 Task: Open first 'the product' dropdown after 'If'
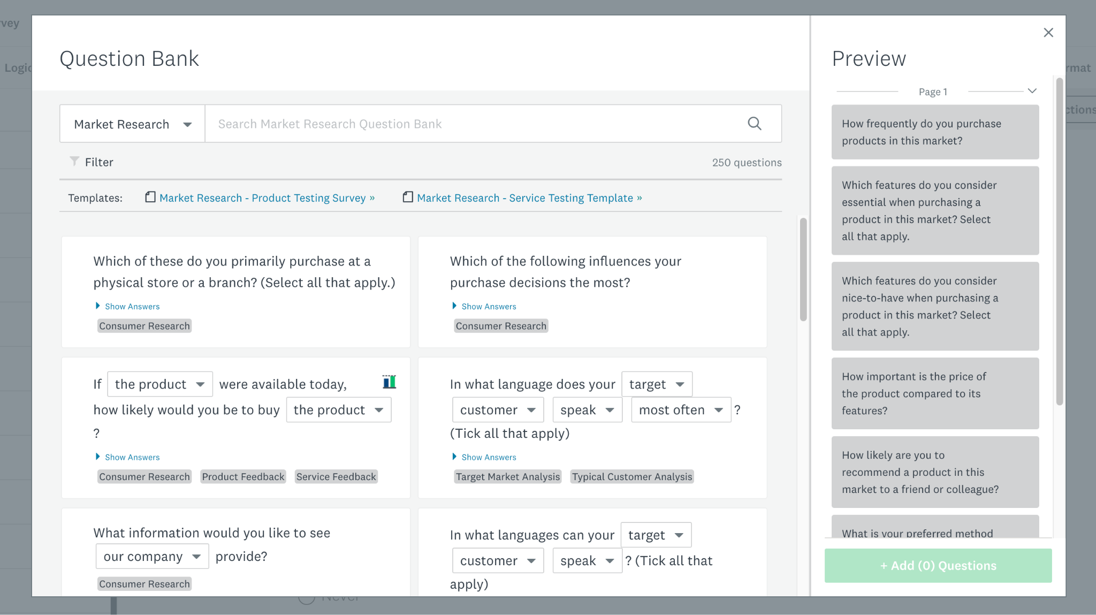[160, 384]
